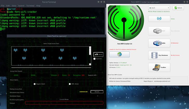Select second access point icon in bottom row
Screen dimensions: 189x109
44,58
